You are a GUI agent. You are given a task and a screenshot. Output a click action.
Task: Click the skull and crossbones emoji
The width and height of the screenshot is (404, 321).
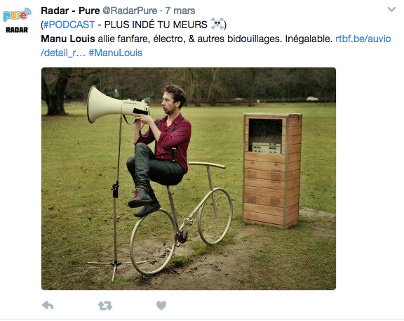(x=217, y=24)
